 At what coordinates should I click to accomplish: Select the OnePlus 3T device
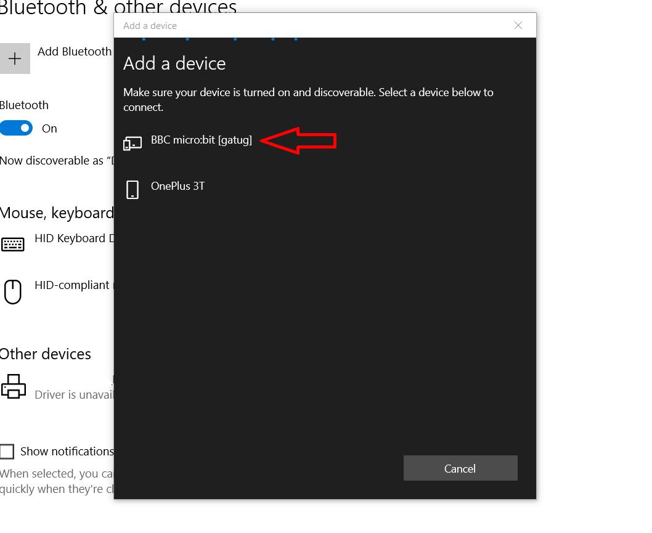pos(177,186)
